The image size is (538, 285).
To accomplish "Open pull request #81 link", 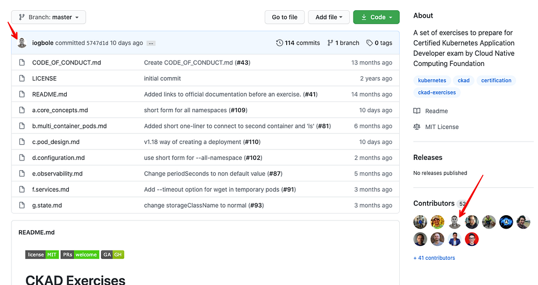I will [x=323, y=126].
